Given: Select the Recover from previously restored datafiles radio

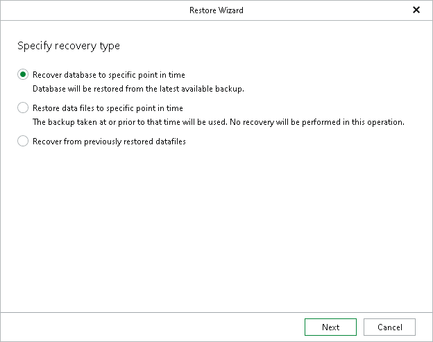Looking at the screenshot, I should coord(23,141).
